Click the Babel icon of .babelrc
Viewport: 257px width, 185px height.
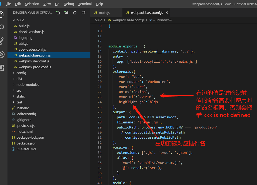tap(13, 108)
